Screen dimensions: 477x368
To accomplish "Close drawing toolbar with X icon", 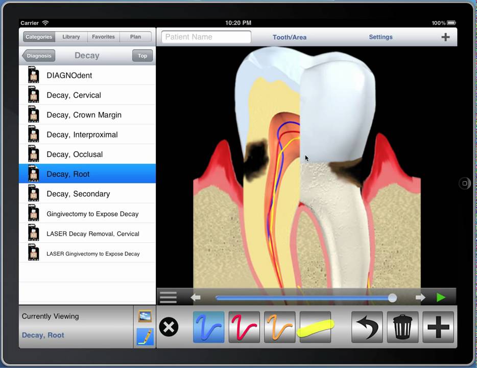I will 169,327.
